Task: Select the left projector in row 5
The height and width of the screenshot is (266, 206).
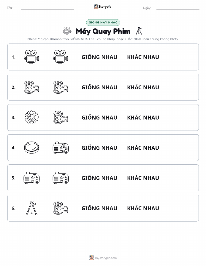Action: pos(32,178)
